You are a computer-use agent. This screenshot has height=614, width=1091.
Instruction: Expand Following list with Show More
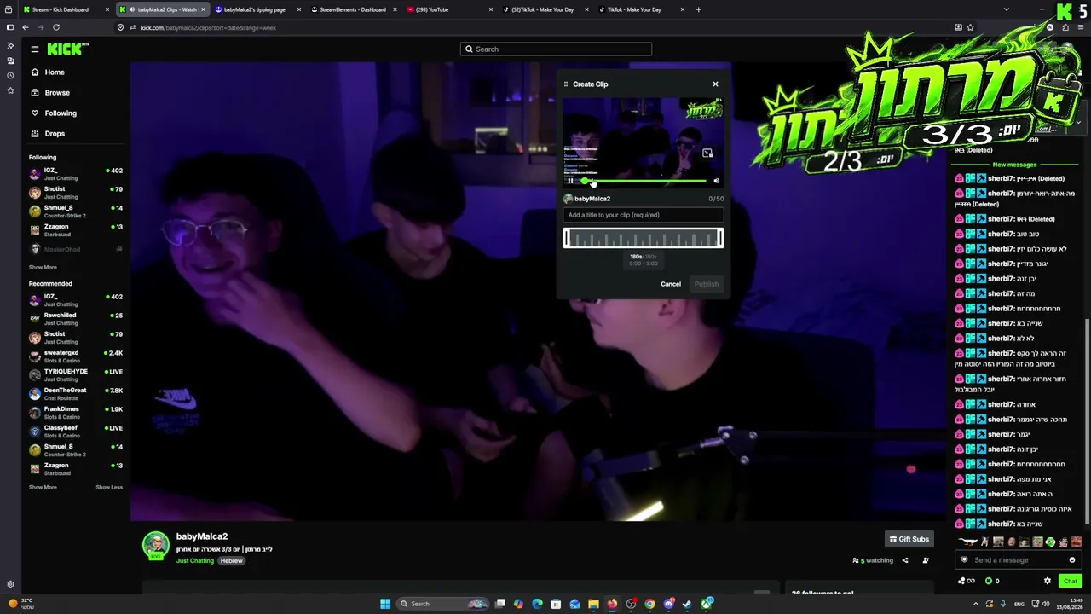tap(43, 267)
